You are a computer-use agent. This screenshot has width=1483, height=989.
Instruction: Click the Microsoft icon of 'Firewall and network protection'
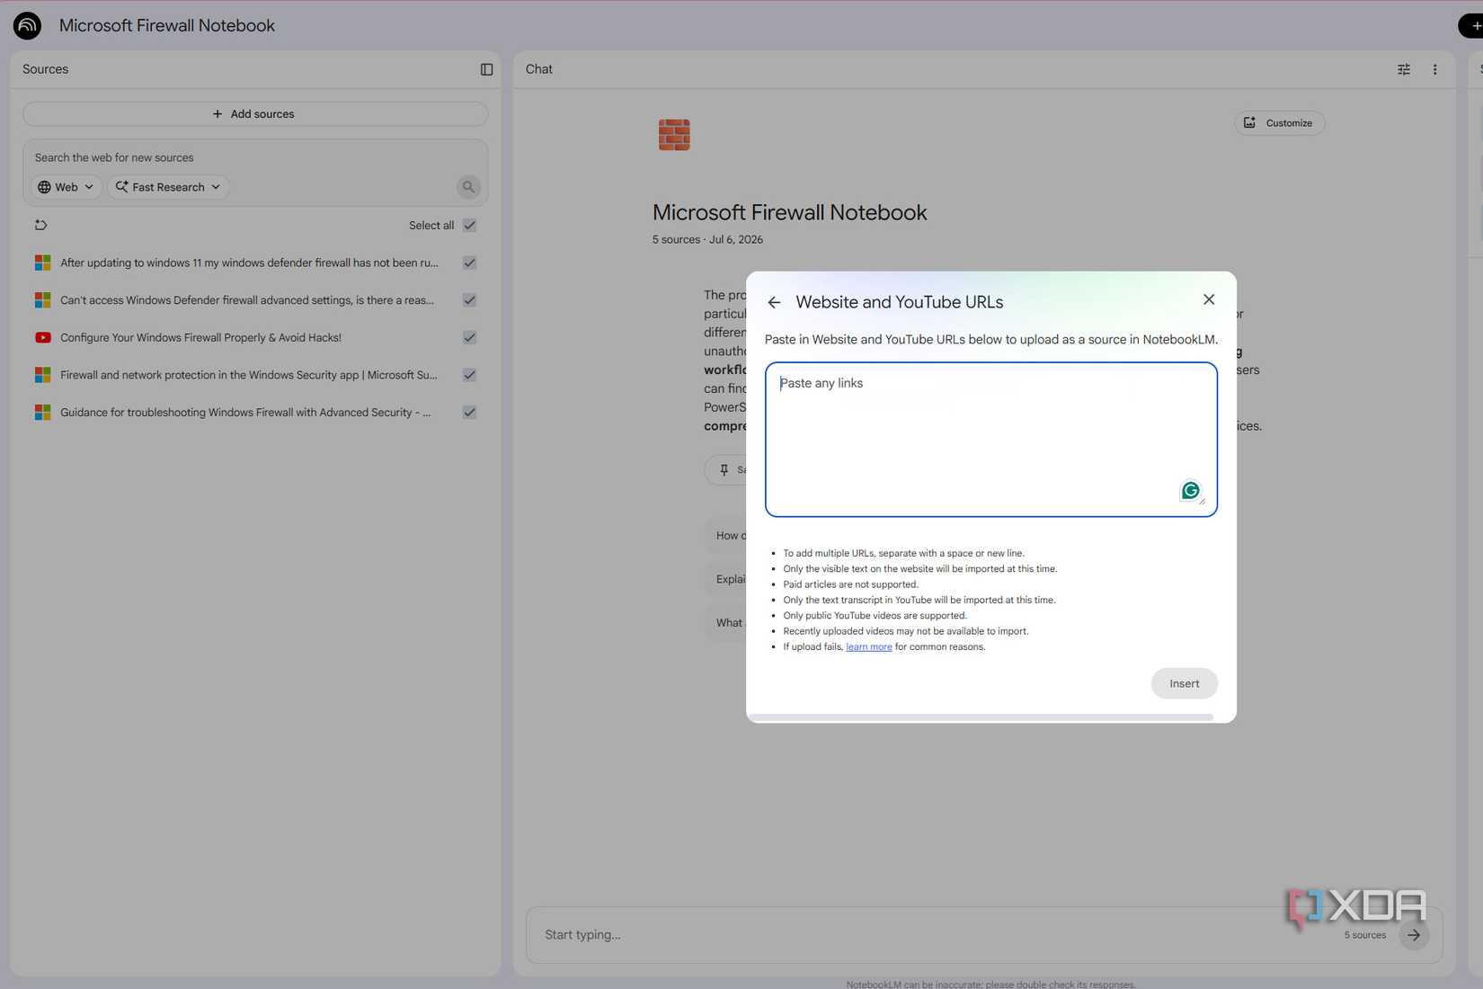[x=42, y=375]
